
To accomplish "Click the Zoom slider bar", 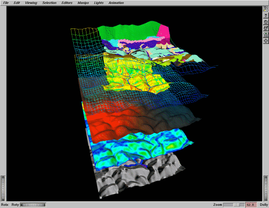I will pos(233,204).
